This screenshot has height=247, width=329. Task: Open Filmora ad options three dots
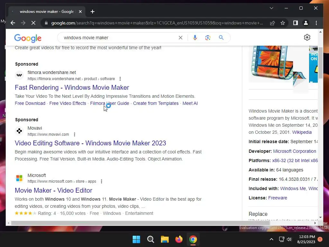tap(120, 79)
